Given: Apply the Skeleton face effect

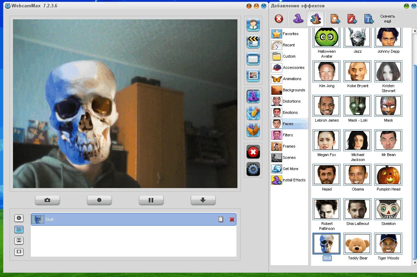Looking at the screenshot, I should (388, 209).
